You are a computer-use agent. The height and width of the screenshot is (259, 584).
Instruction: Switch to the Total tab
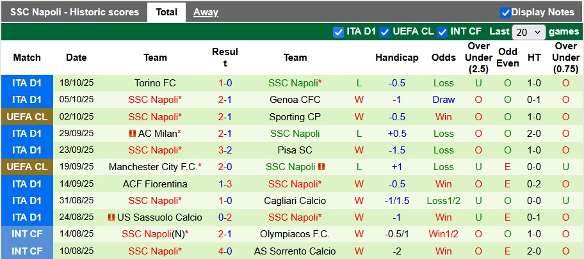[166, 12]
